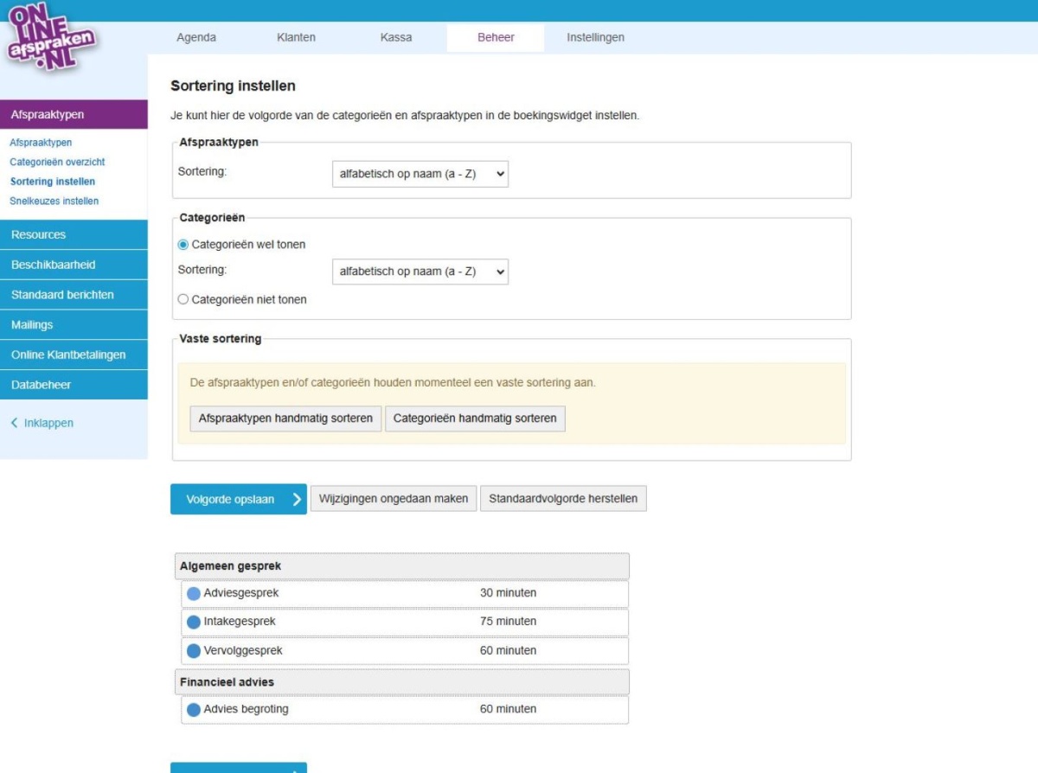The height and width of the screenshot is (773, 1038).
Task: Click the colored dot beside Vervolggesprek
Action: (194, 652)
